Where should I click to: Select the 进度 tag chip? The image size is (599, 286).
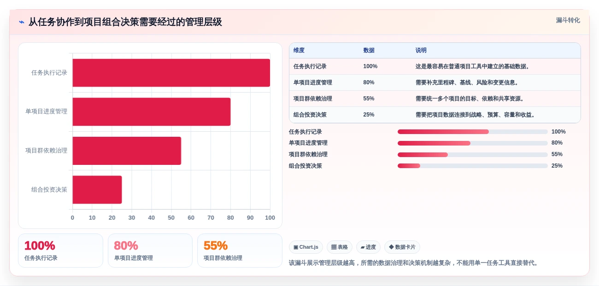tap(368, 247)
